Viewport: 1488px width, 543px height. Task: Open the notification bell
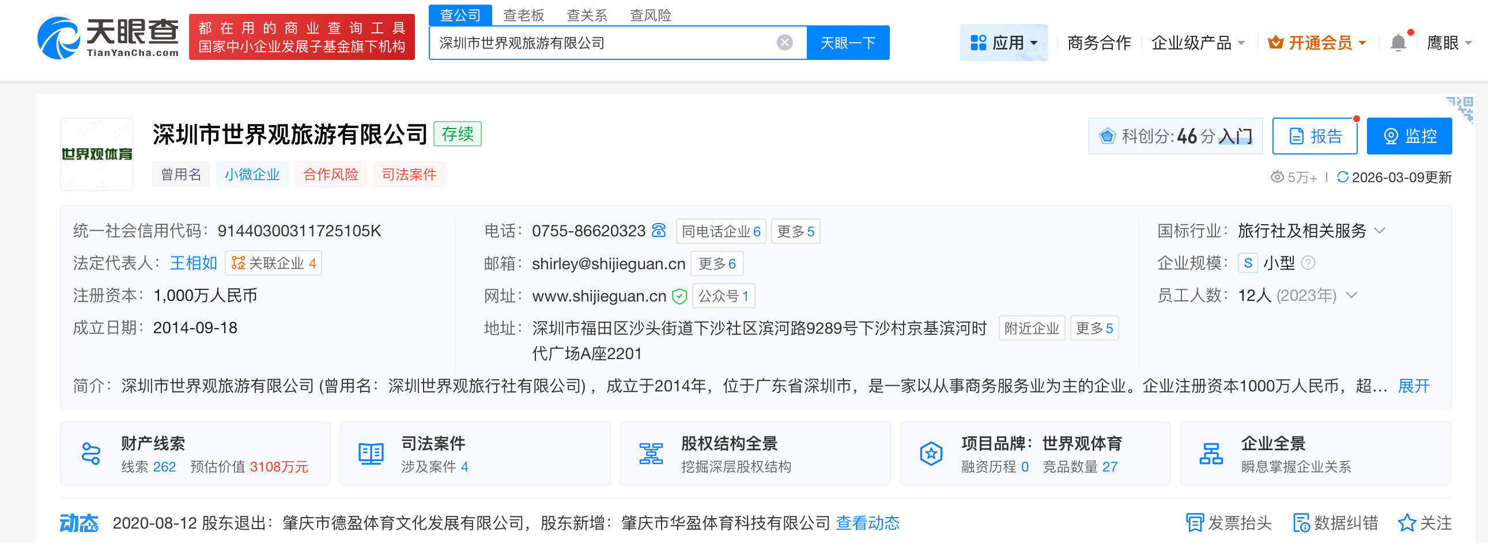(1399, 43)
